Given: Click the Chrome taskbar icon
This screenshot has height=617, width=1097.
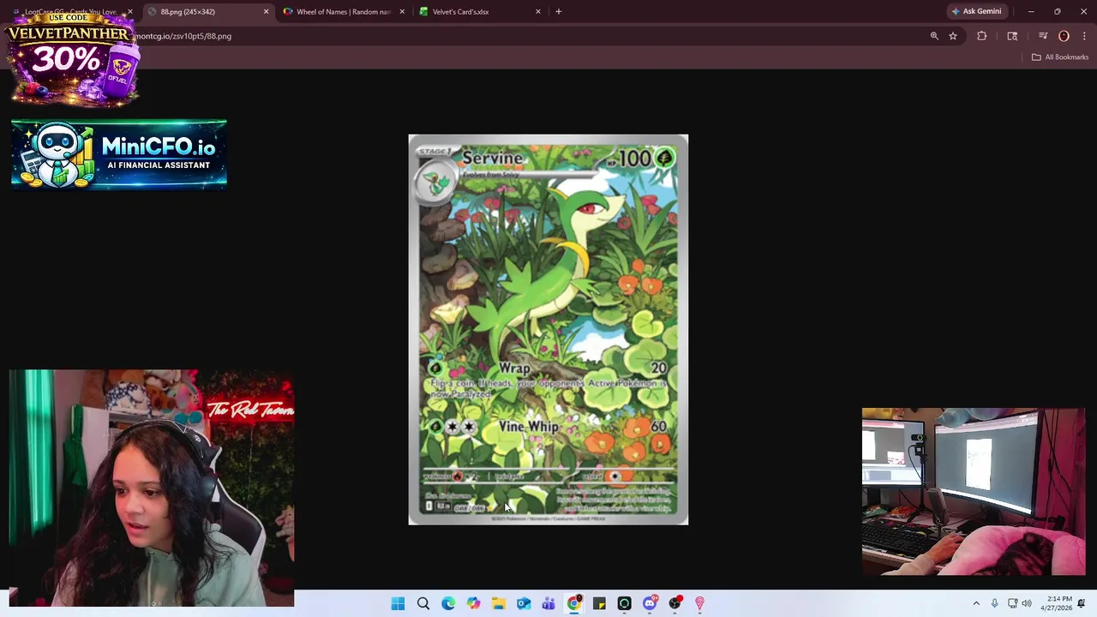Looking at the screenshot, I should 574,603.
